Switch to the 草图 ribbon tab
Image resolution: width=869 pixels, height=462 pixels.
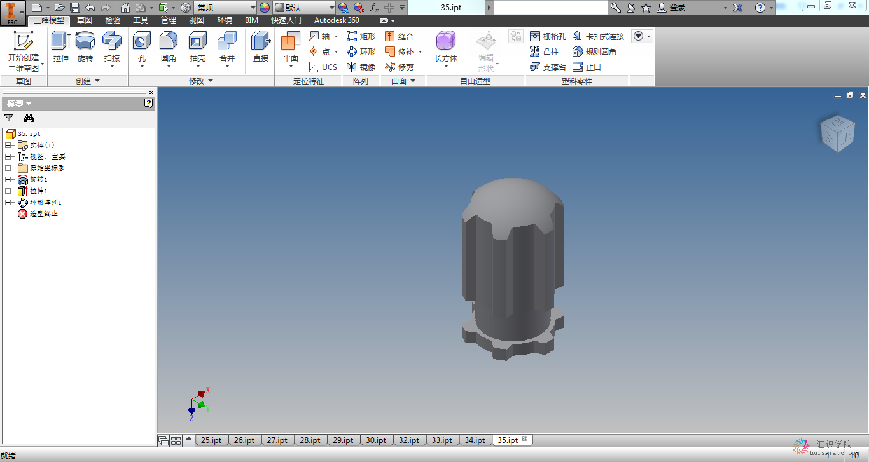pyautogui.click(x=84, y=20)
